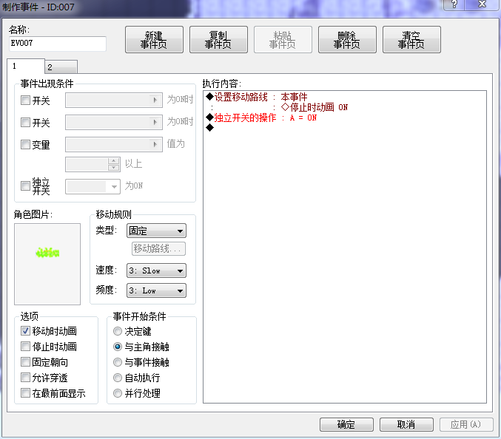Click the 新建事件页 button
Image resolution: width=501 pixels, height=439 pixels.
click(x=154, y=40)
